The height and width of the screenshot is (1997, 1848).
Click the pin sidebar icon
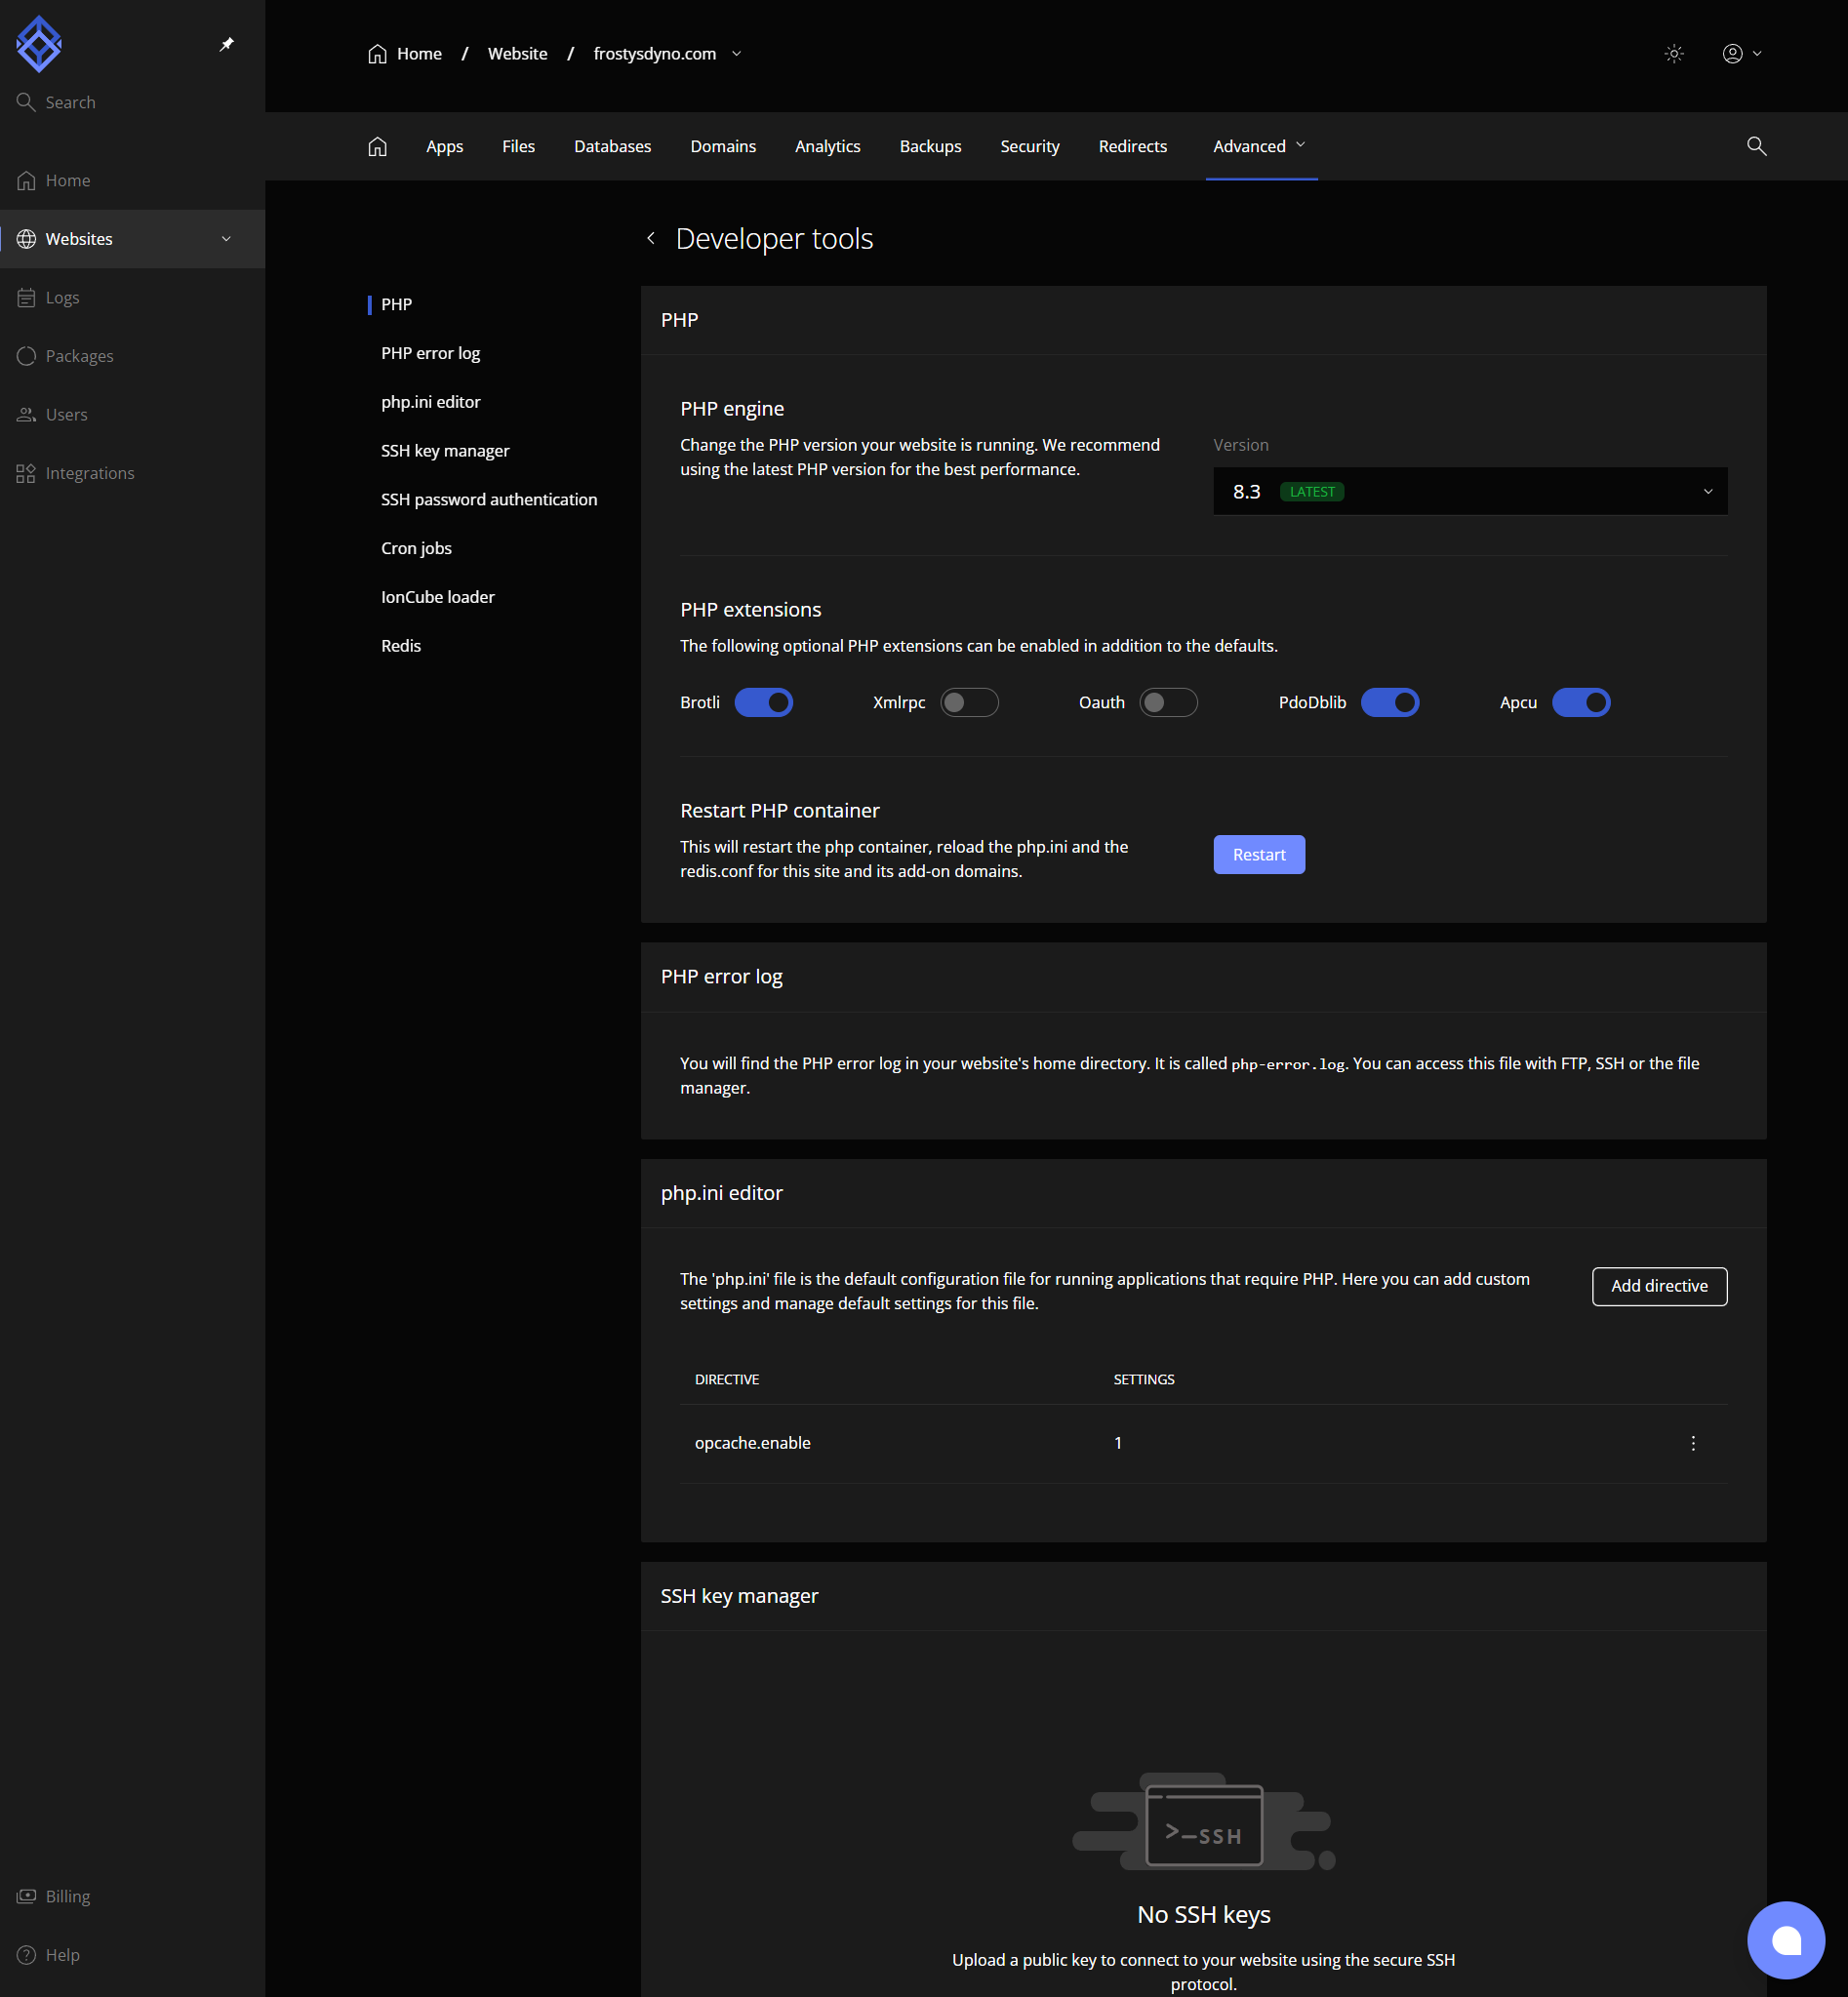coord(227,44)
